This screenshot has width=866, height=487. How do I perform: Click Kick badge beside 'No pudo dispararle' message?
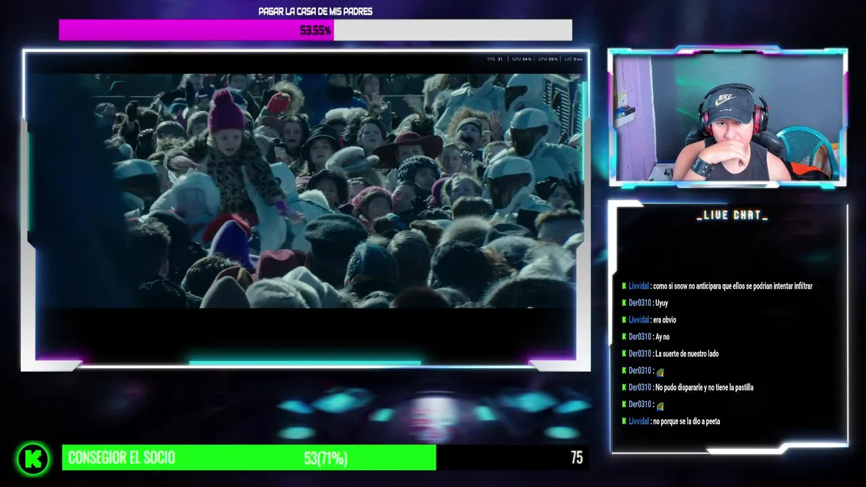point(624,388)
